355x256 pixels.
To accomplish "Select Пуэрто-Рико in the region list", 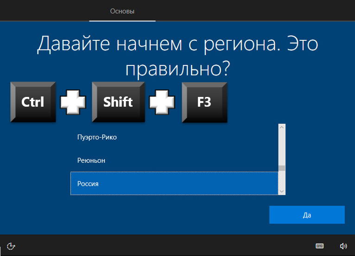I will (174, 137).
